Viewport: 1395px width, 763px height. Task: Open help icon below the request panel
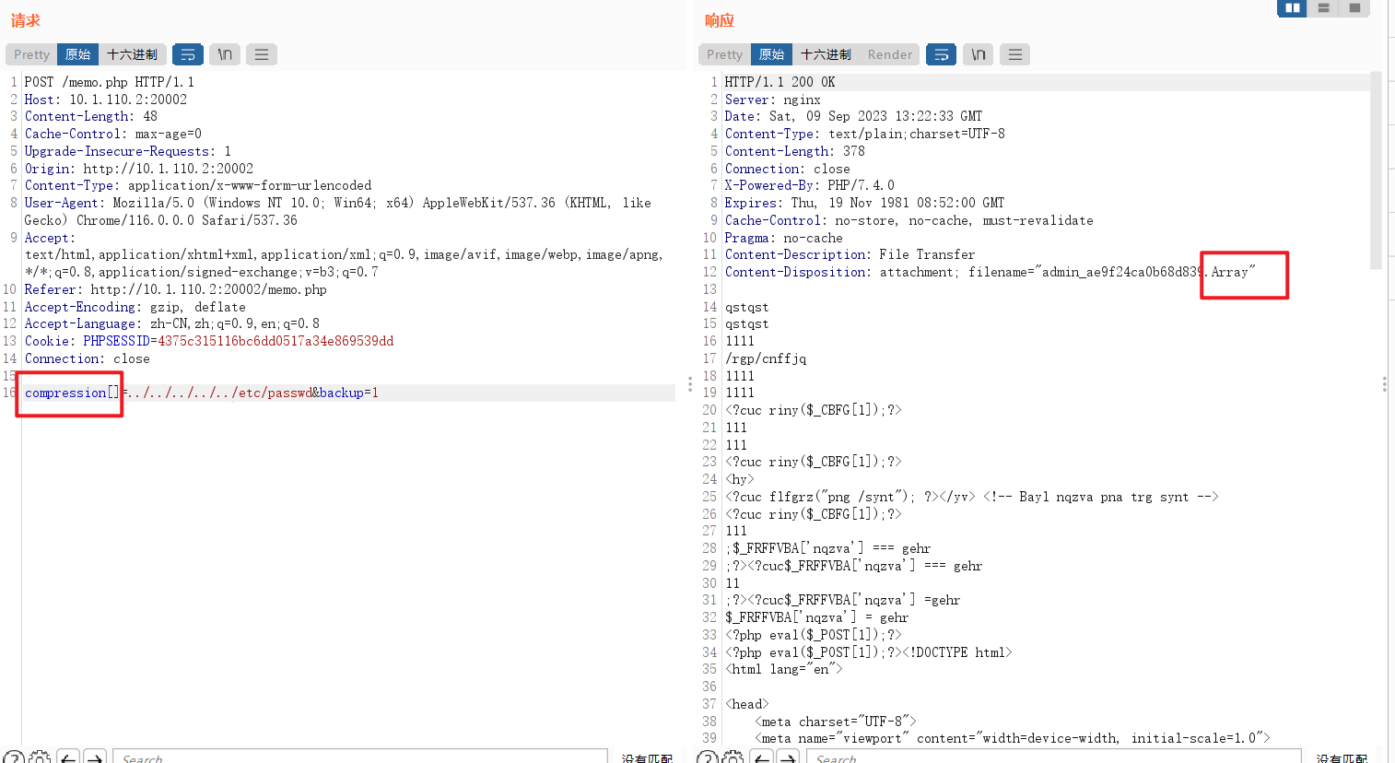[x=13, y=757]
